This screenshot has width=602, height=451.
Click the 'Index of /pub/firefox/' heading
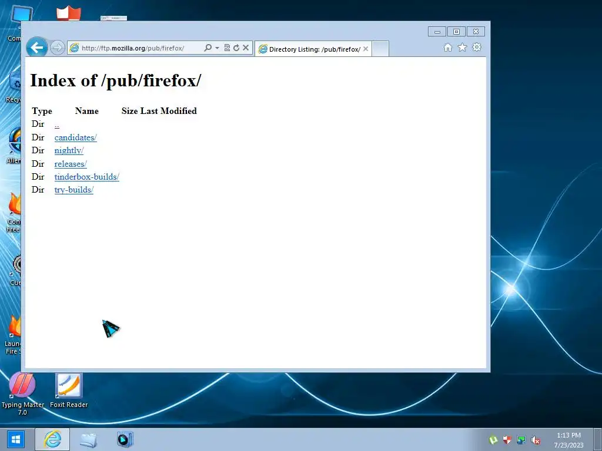116,80
